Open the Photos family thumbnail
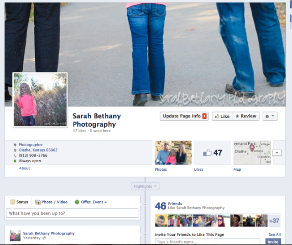 [173, 153]
